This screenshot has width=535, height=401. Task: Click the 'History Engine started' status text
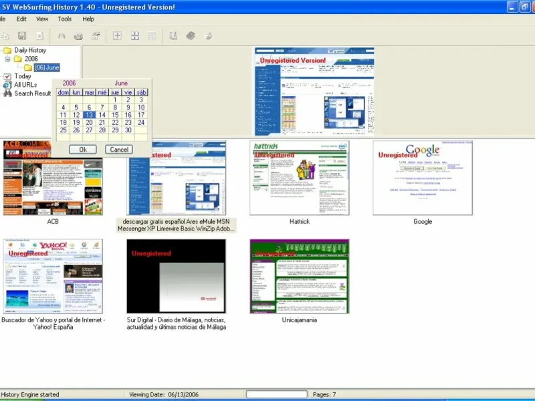(30, 394)
